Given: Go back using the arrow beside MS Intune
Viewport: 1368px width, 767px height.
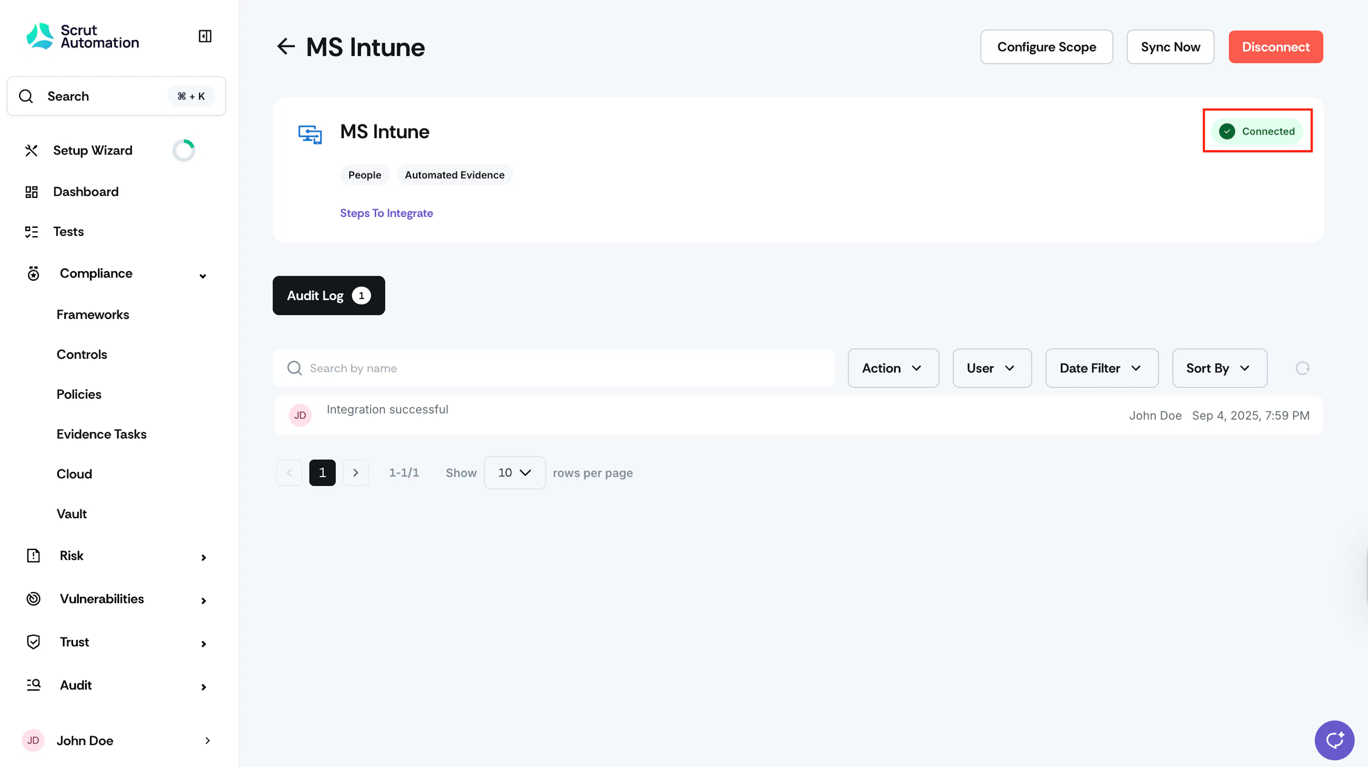Looking at the screenshot, I should point(286,47).
